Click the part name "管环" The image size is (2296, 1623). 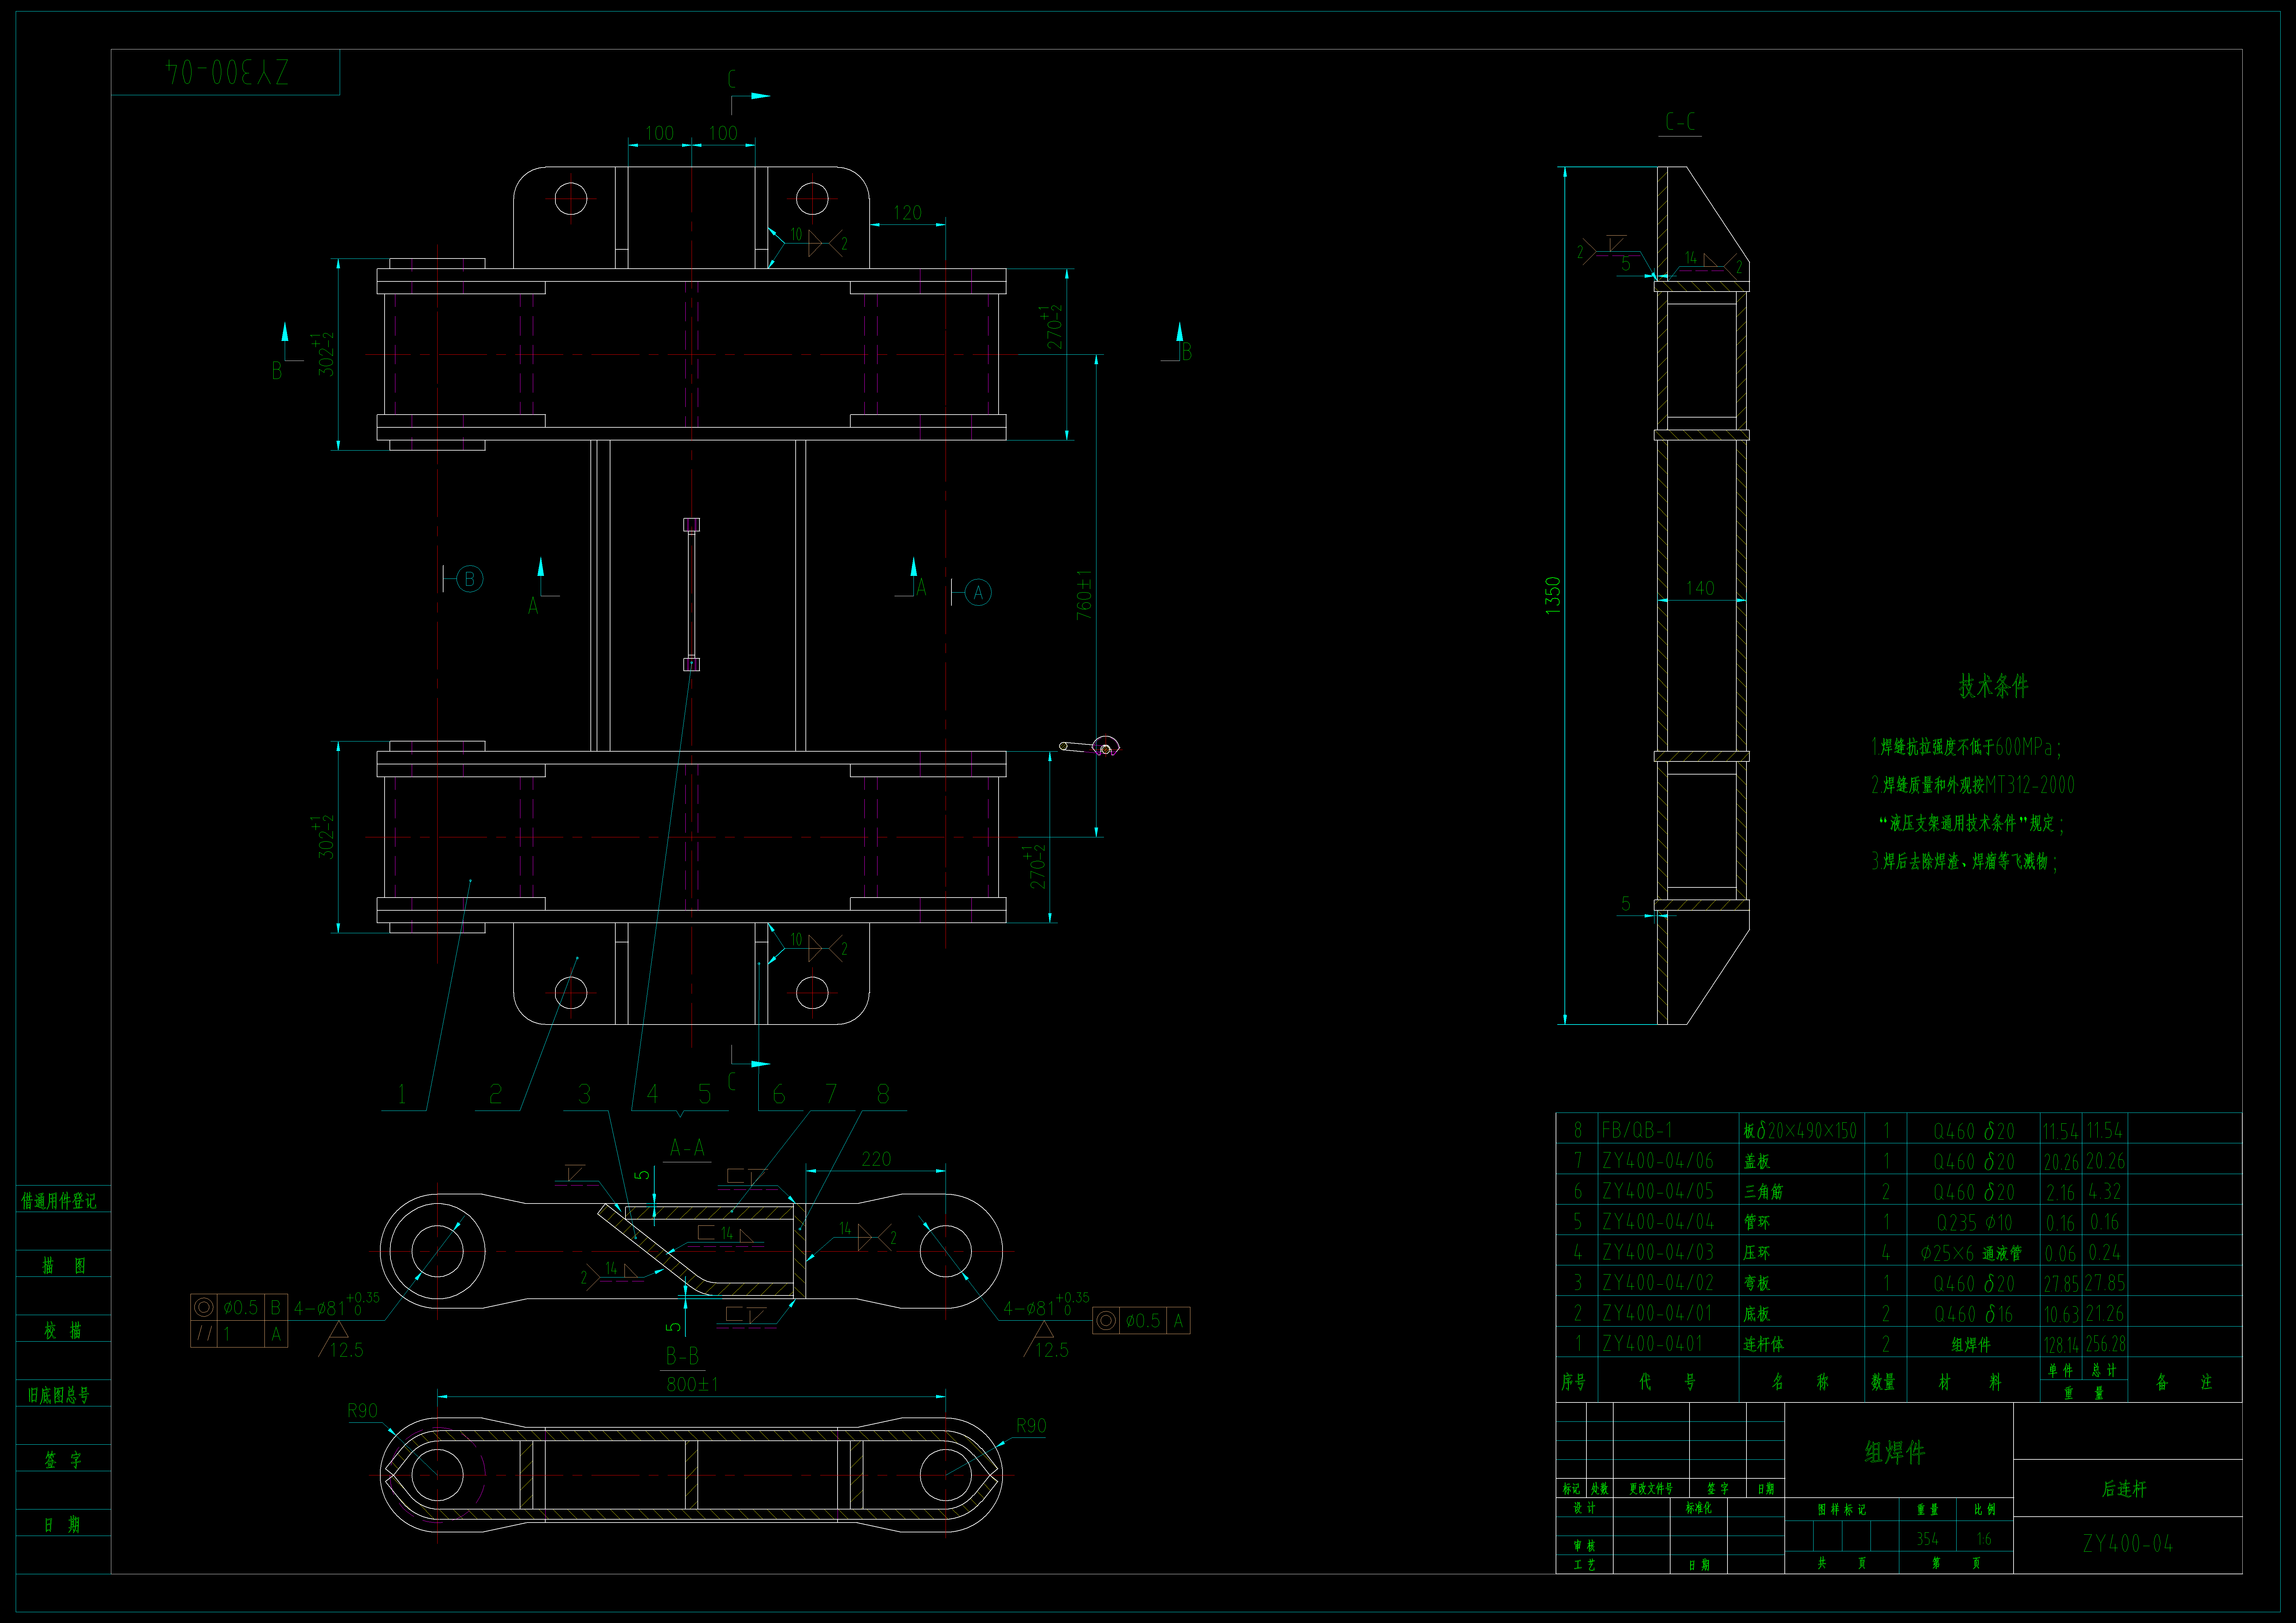tap(1757, 1222)
